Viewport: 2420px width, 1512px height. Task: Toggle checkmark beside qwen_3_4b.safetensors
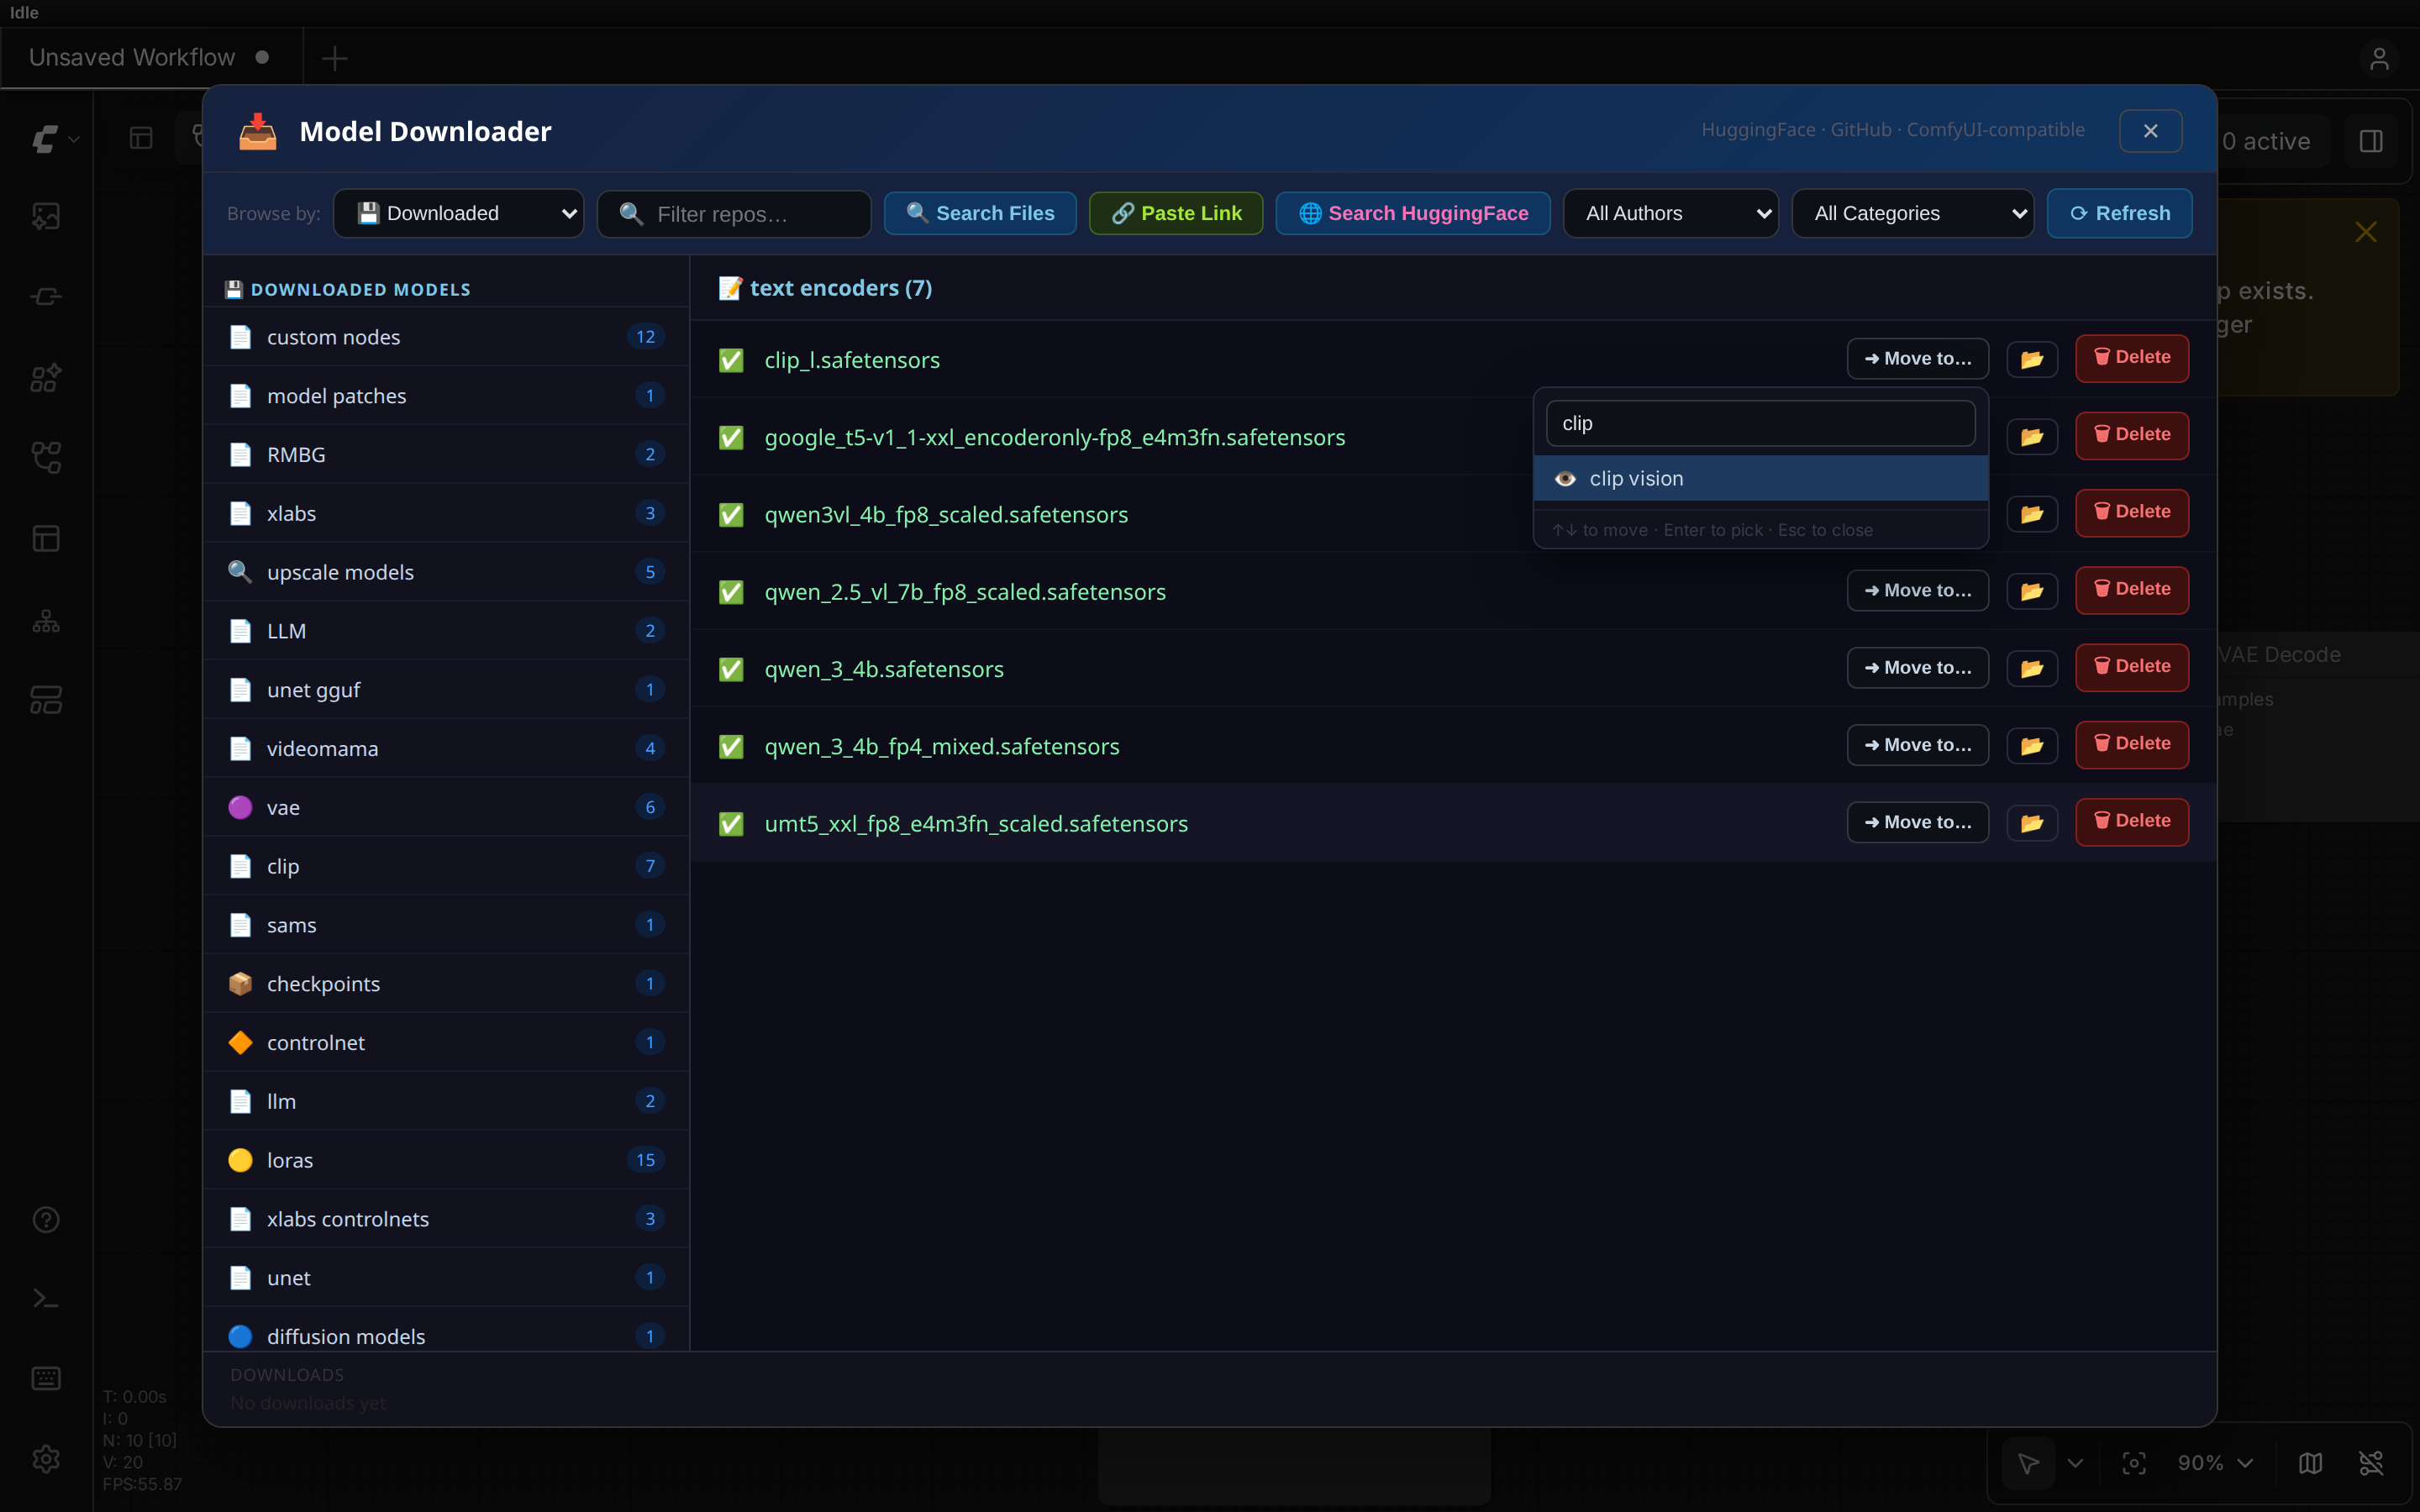tap(731, 669)
